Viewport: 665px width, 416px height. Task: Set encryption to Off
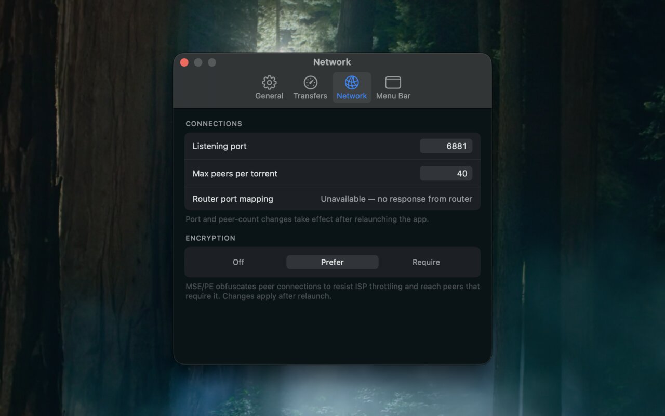[238, 262]
